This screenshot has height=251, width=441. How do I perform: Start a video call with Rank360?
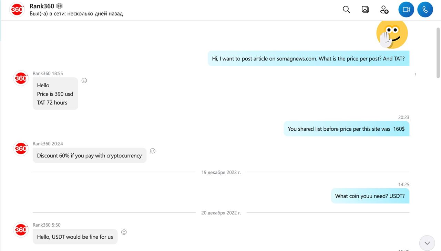coord(406,10)
